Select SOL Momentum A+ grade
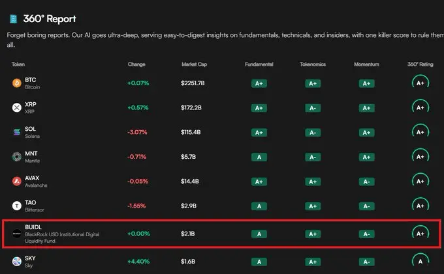444x274 pixels. coord(366,132)
